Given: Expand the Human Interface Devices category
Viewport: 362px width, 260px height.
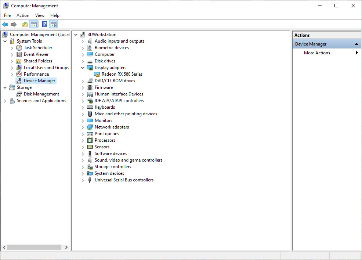Looking at the screenshot, I should (x=83, y=94).
